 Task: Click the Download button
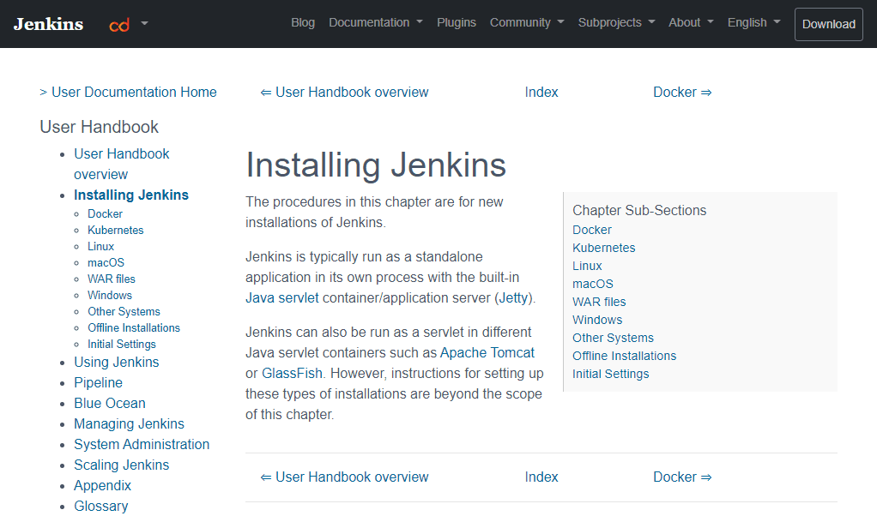click(827, 24)
